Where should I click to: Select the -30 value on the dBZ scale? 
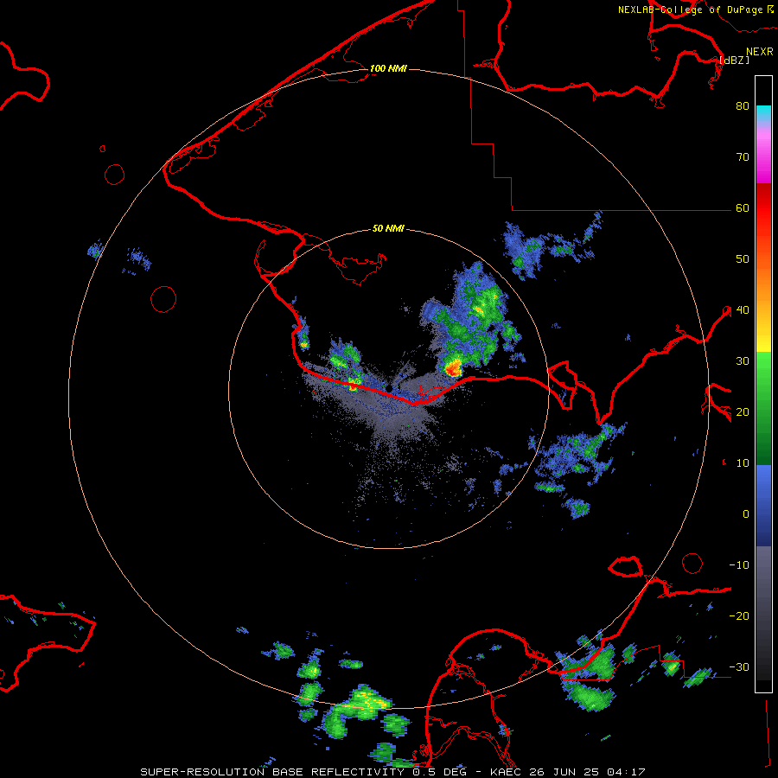(x=739, y=666)
